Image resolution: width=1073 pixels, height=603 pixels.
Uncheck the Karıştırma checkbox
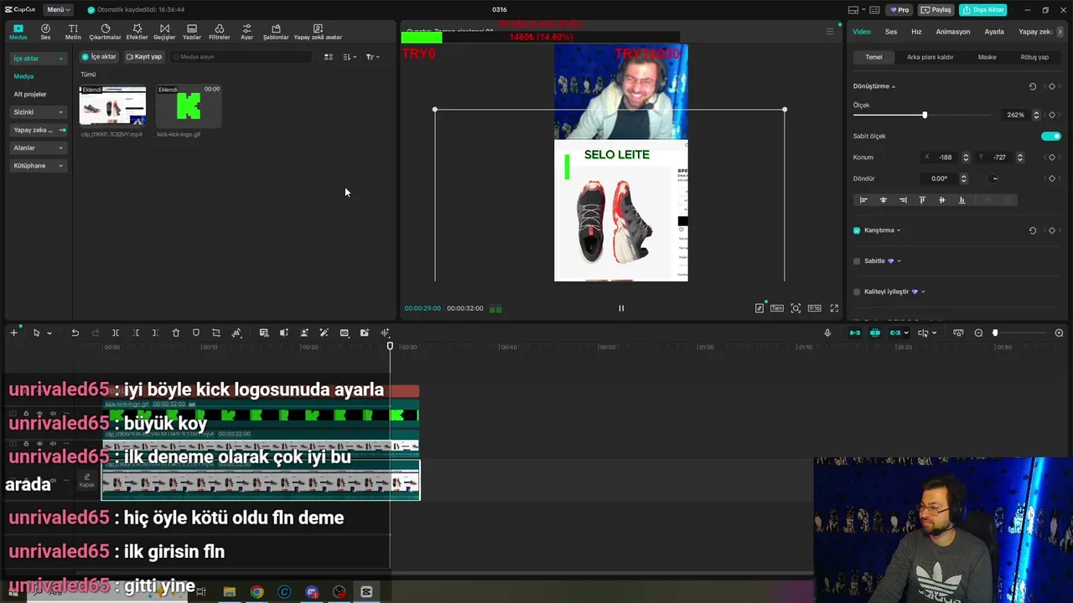tap(857, 230)
